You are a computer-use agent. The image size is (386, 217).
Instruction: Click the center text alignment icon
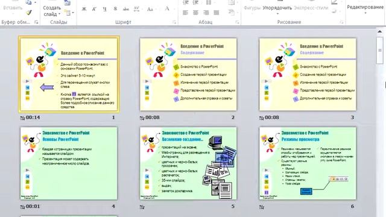(195, 12)
